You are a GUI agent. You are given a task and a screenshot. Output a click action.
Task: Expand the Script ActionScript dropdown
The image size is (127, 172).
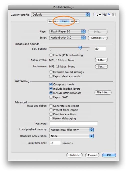[x=67, y=38]
